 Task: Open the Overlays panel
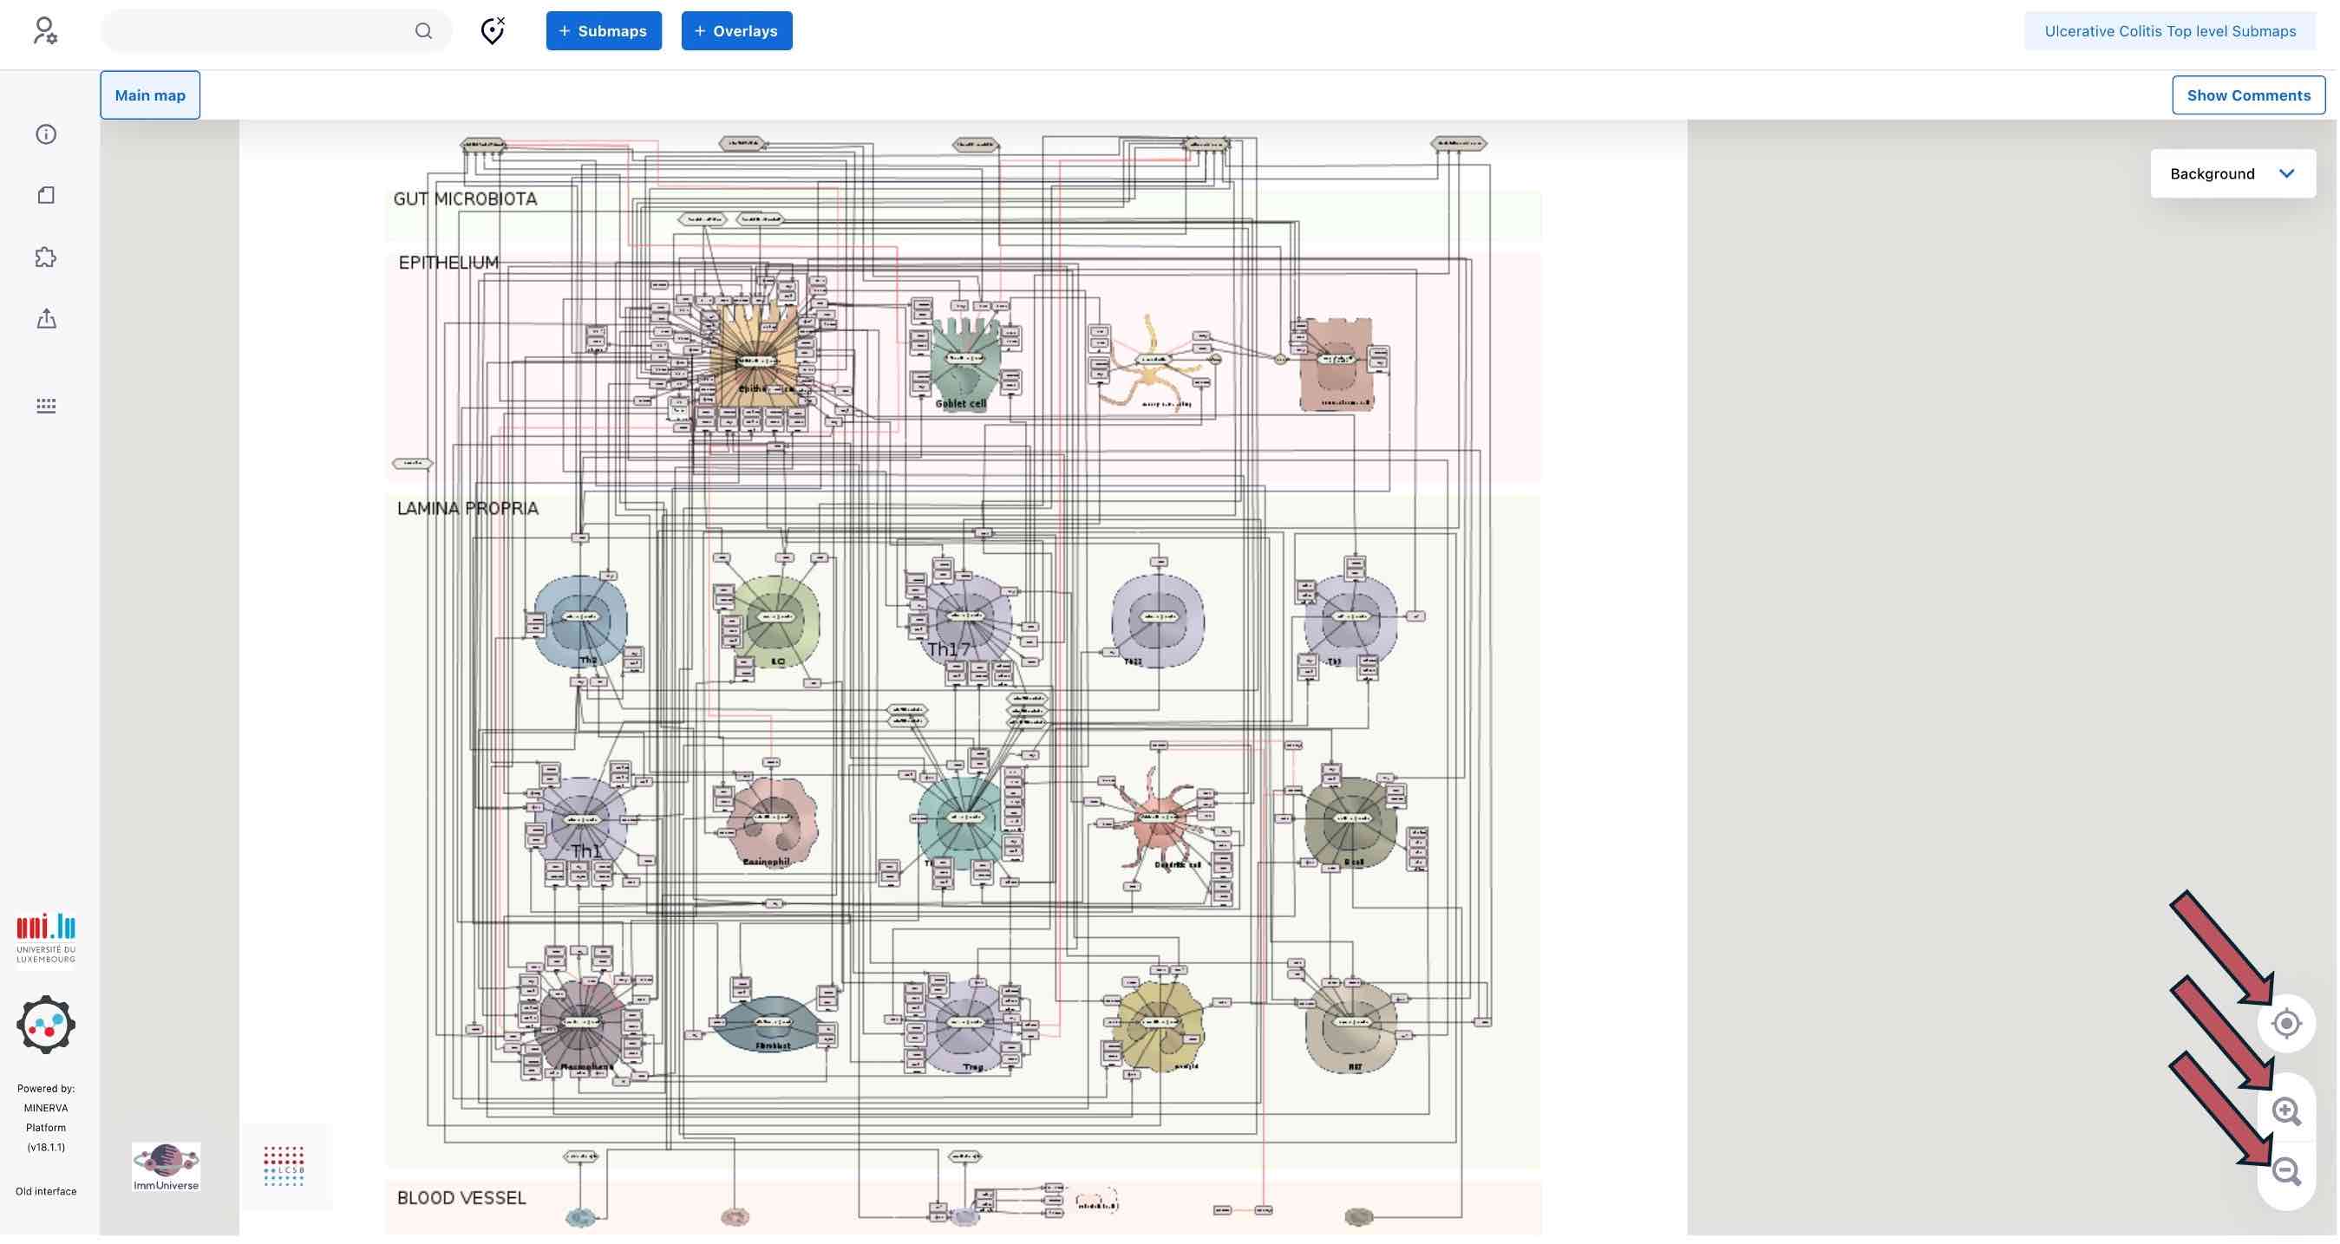point(735,31)
